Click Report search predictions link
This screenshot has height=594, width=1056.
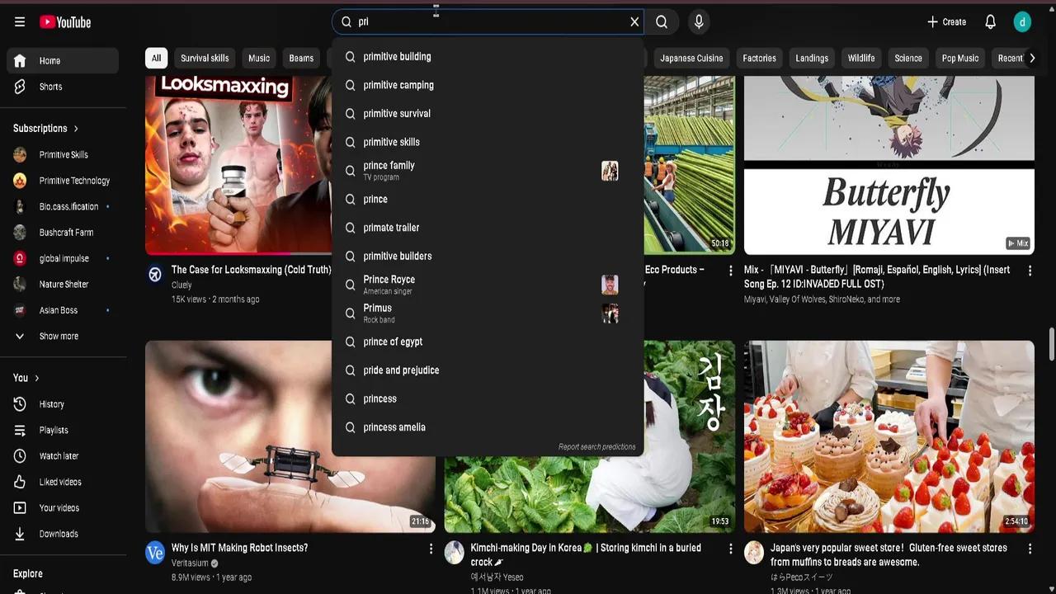click(596, 447)
